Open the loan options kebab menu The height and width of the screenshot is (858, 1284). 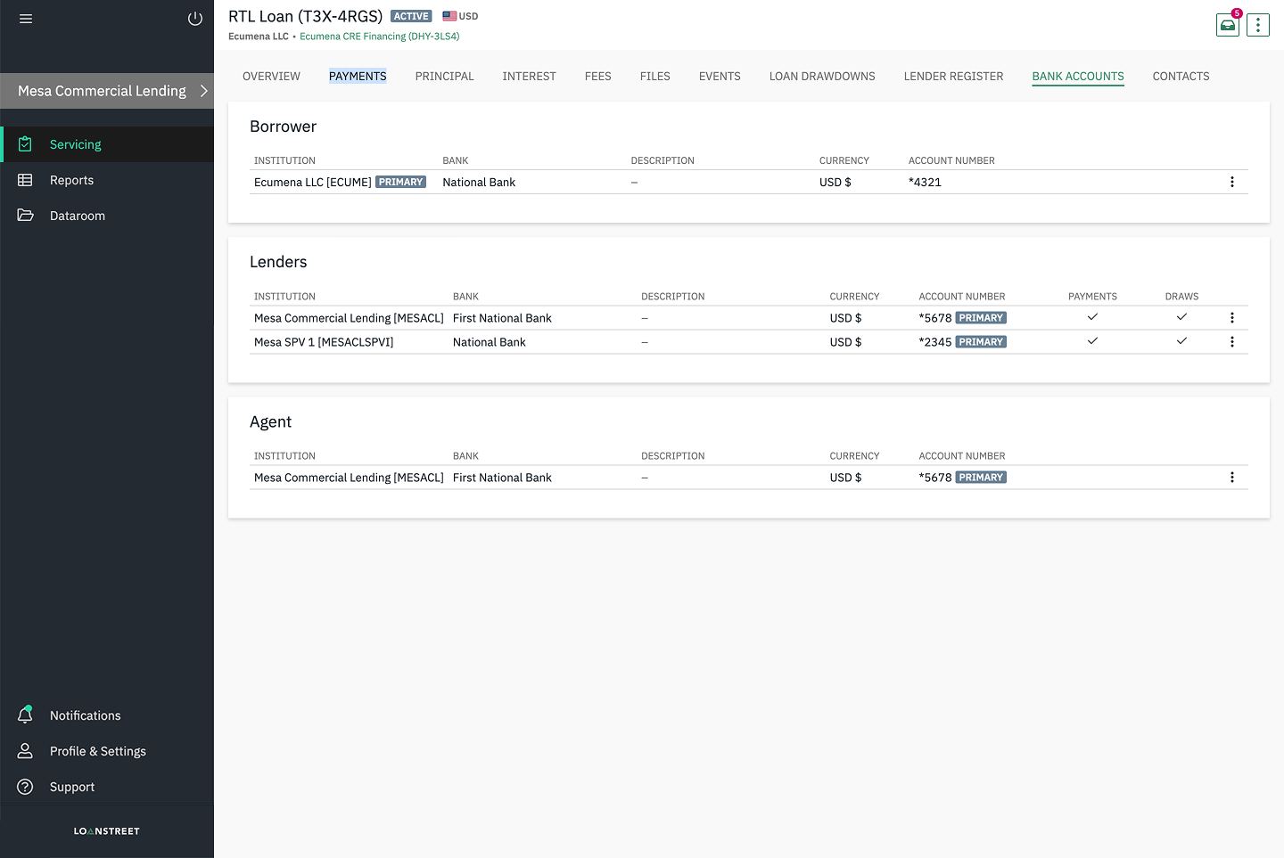pyautogui.click(x=1258, y=25)
